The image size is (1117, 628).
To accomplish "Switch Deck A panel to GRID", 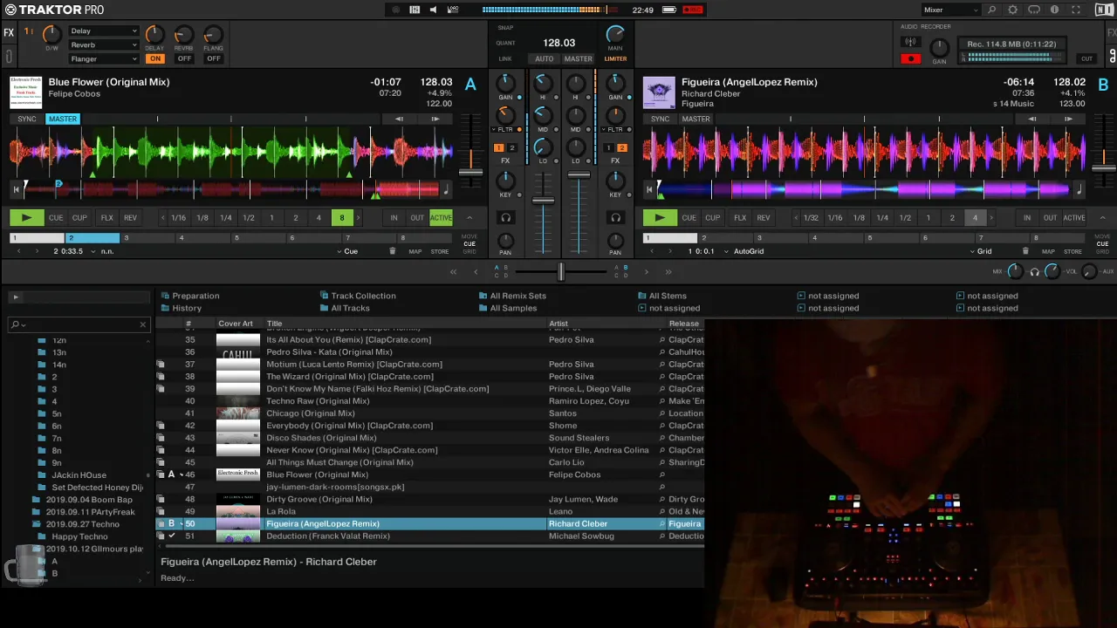I will point(469,251).
